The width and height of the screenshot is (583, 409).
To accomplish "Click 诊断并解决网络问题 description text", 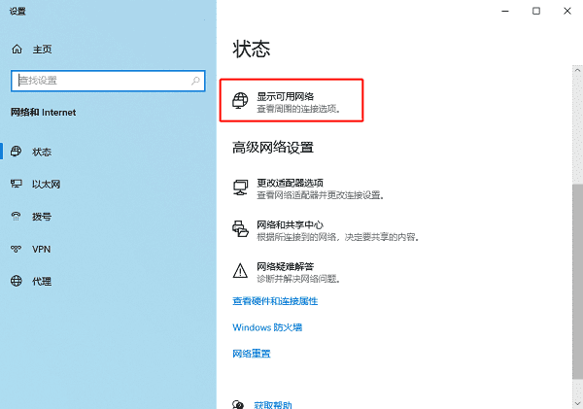I will point(298,279).
